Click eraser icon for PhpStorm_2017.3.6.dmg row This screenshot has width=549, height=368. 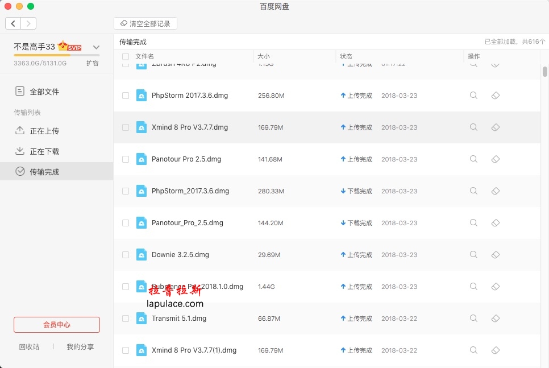click(x=495, y=191)
